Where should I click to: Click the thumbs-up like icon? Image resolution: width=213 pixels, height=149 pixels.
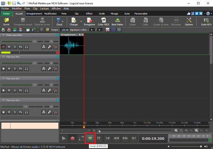pos(189,13)
